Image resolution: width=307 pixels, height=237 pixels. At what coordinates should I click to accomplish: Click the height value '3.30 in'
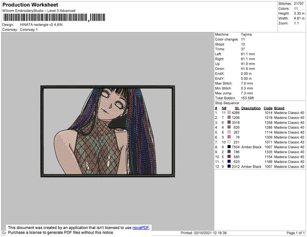pyautogui.click(x=299, y=13)
